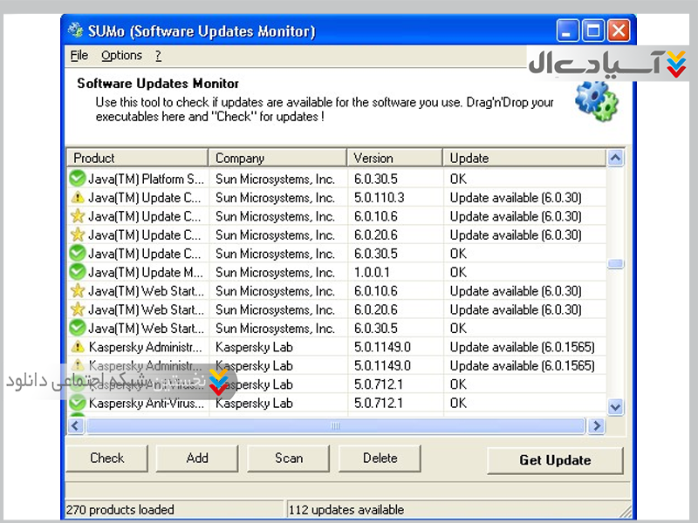Screen dimensions: 698x523
Task: Open the Options menu
Action: pos(121,56)
